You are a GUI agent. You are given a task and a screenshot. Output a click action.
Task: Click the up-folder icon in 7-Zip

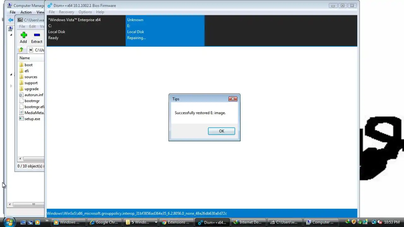tap(21, 50)
